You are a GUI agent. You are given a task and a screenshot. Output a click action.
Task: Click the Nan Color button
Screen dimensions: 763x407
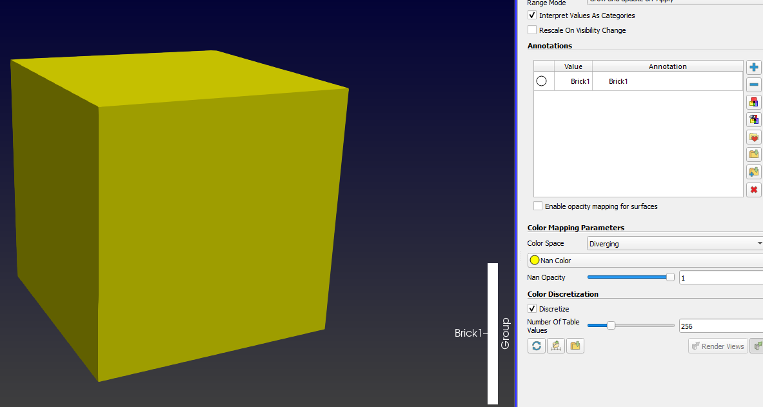click(x=645, y=261)
